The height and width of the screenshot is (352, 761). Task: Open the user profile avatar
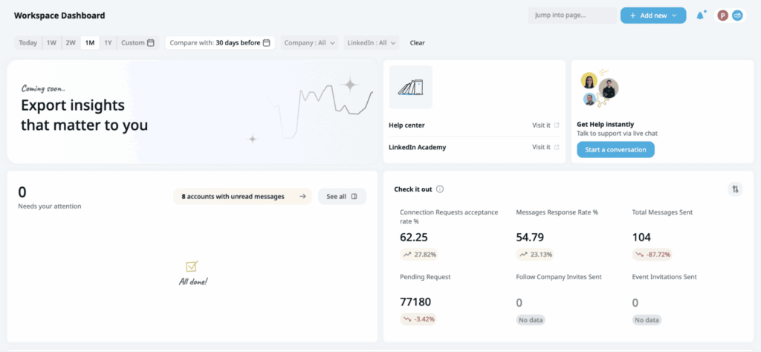[722, 16]
